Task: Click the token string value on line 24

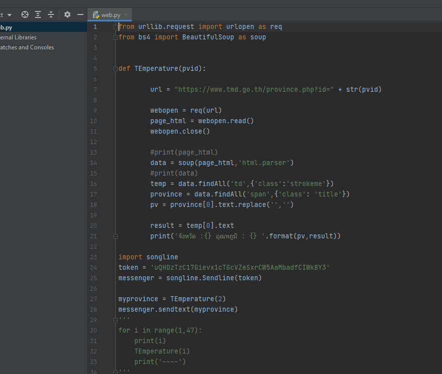Action: point(240,267)
